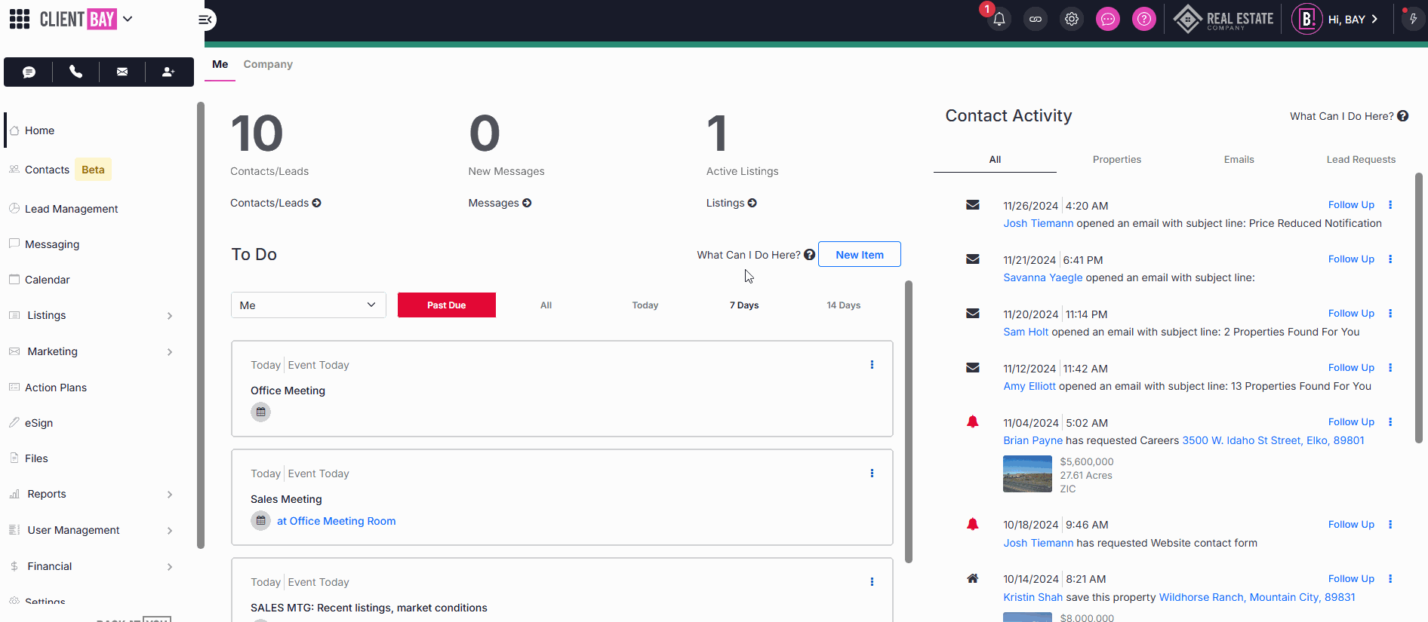Switch to the Company tab

(268, 64)
